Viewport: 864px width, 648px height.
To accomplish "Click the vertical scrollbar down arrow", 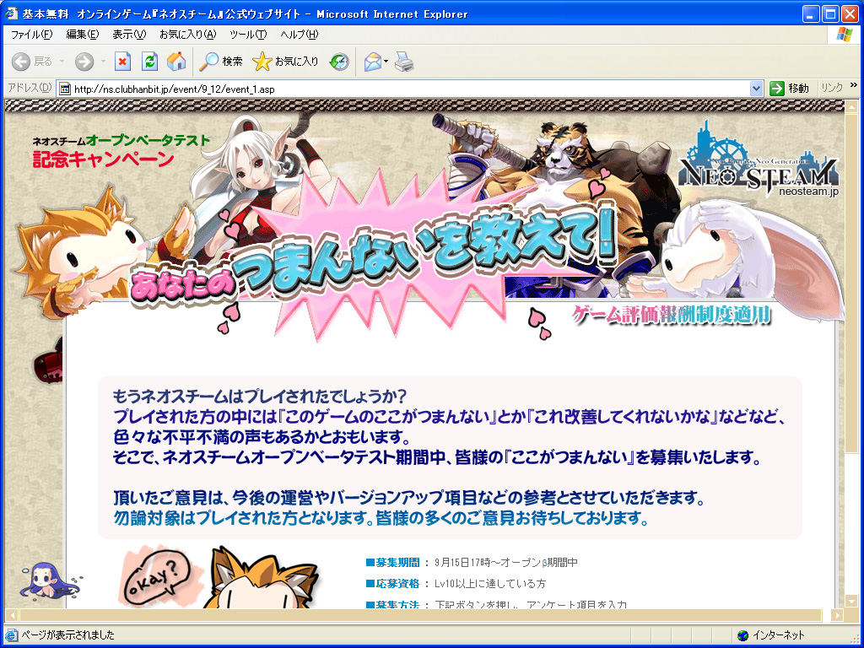I will pyautogui.click(x=852, y=601).
